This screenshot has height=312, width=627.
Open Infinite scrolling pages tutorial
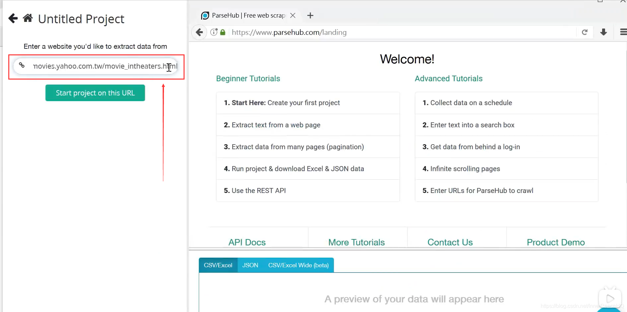[x=507, y=169]
